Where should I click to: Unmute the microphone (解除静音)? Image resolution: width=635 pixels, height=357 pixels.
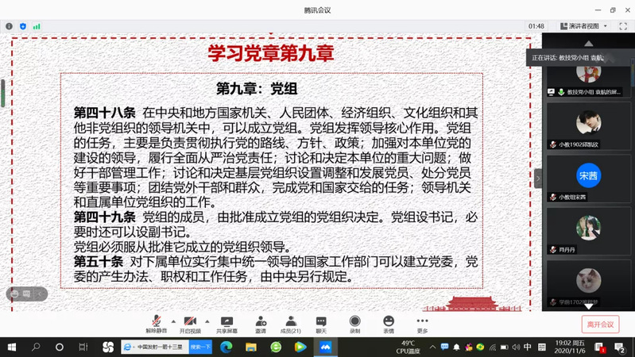[x=156, y=323]
